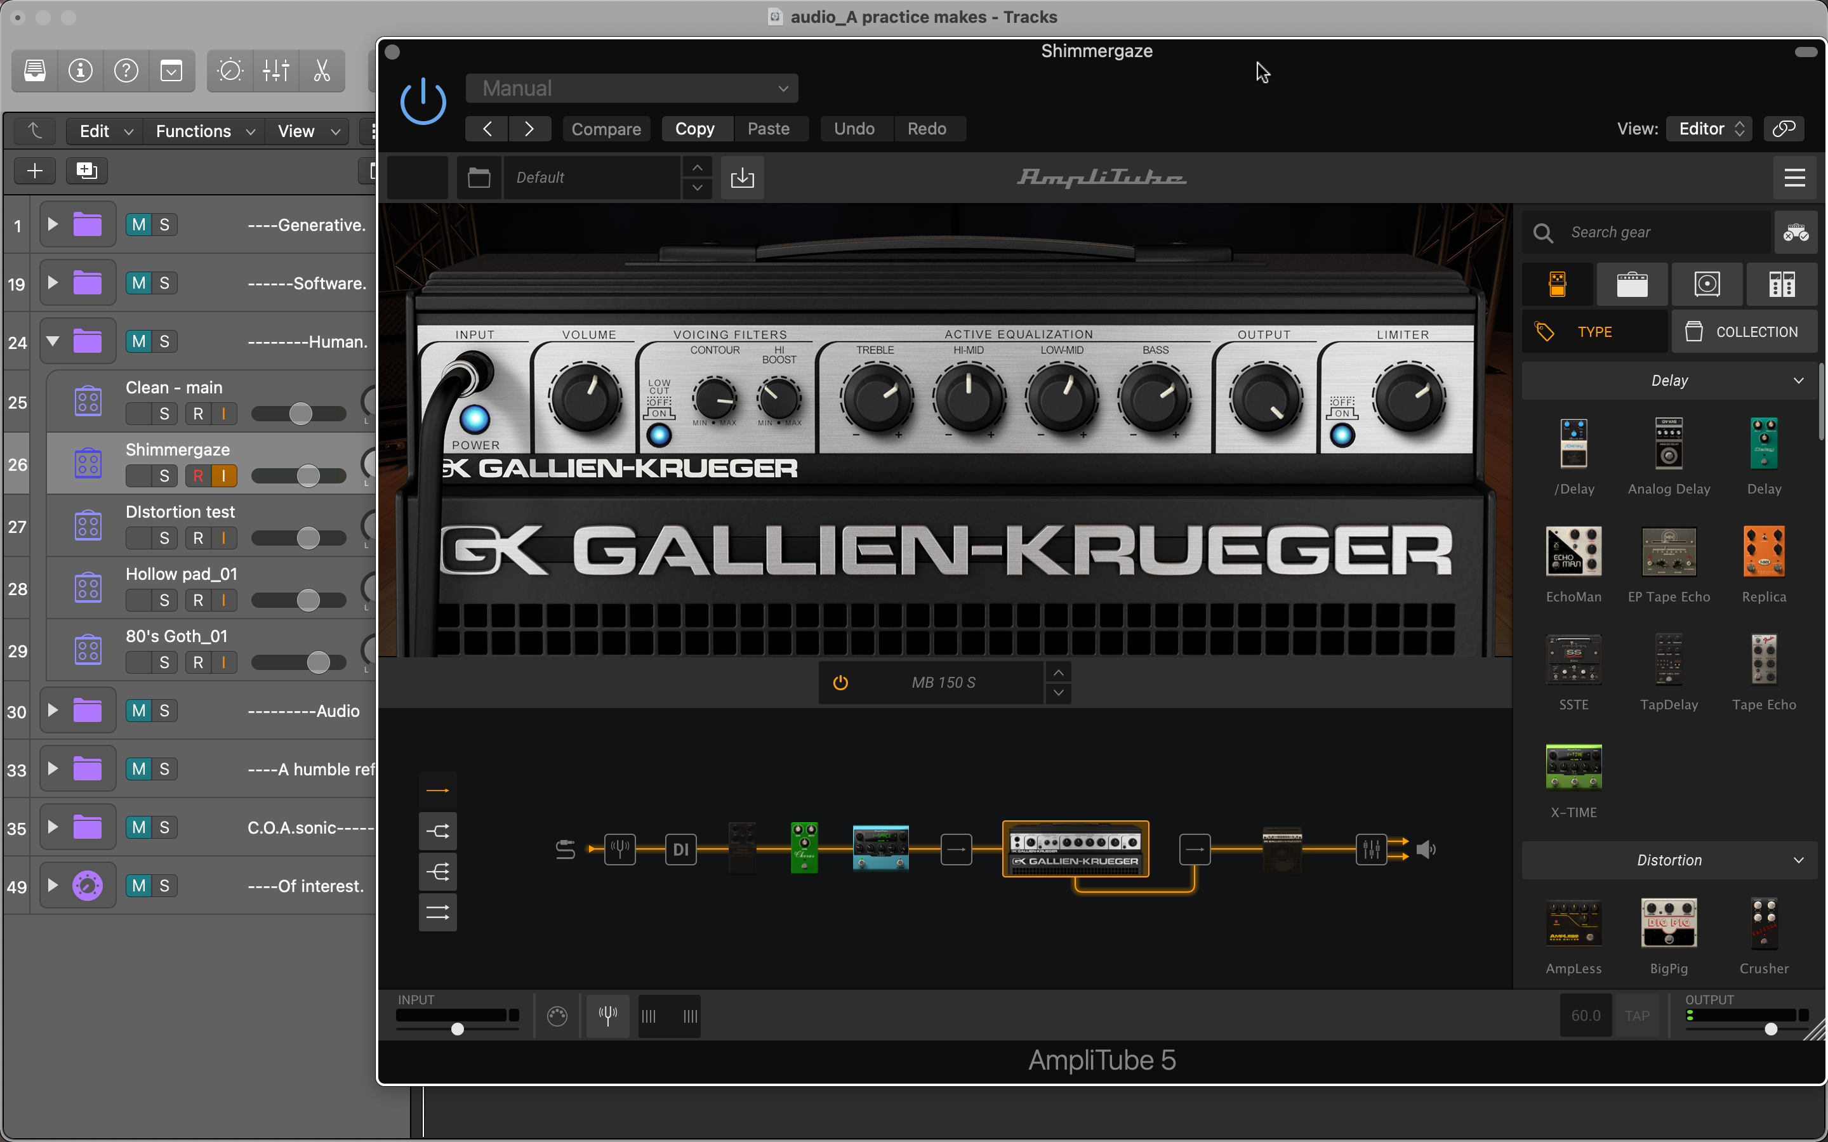1828x1142 pixels.
Task: Open the Mixer in Logic toolbar
Action: click(277, 71)
